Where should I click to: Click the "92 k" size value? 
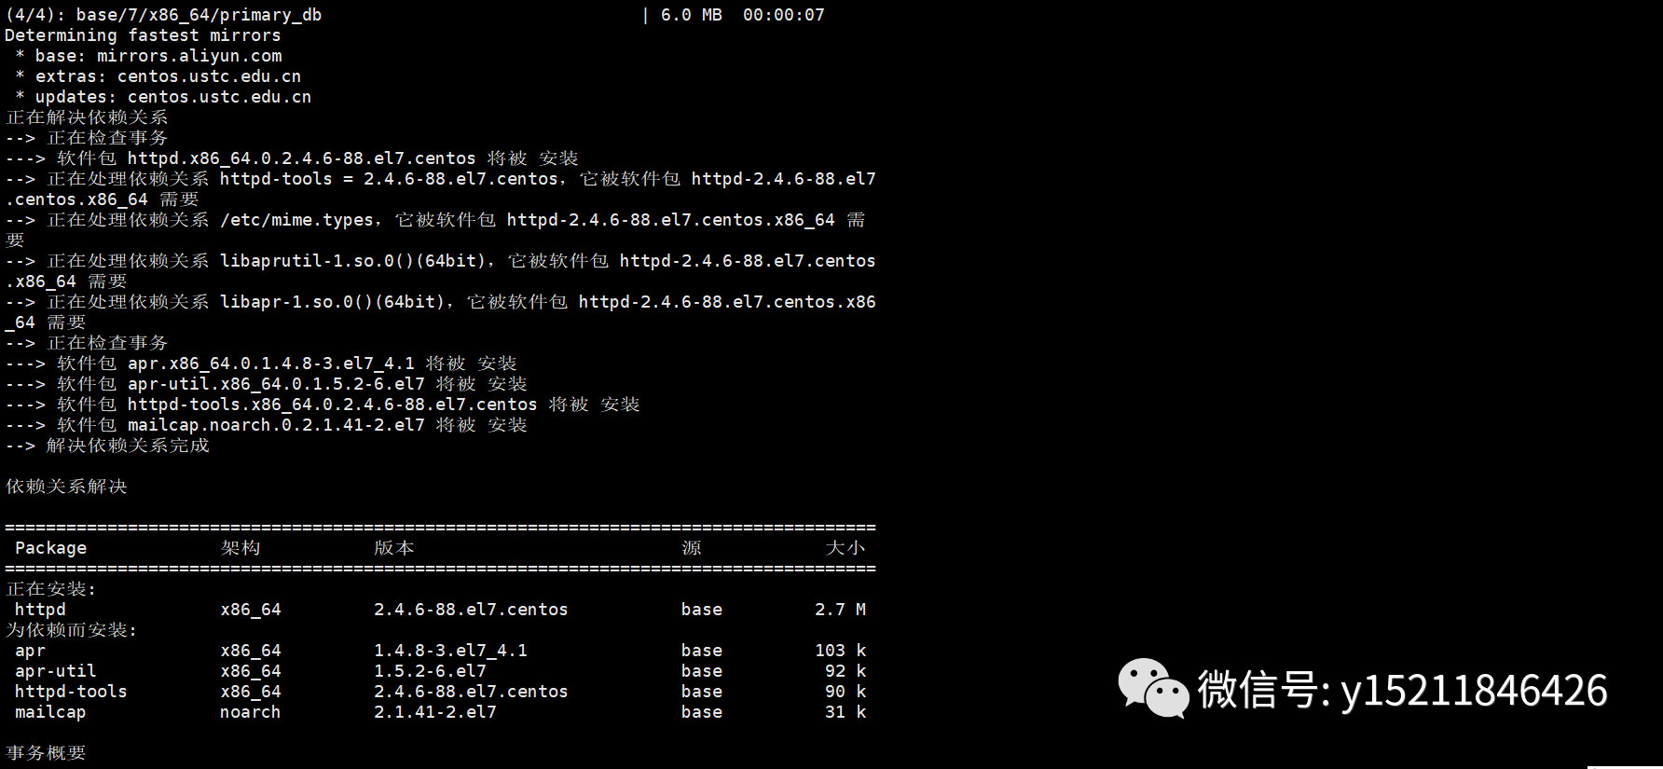coord(845,671)
